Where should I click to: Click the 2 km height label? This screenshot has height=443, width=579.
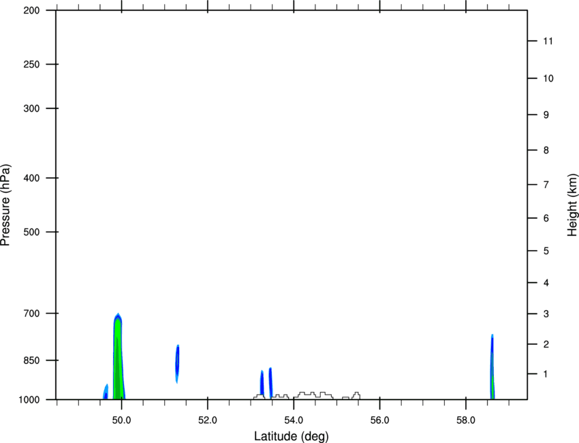tap(546, 344)
